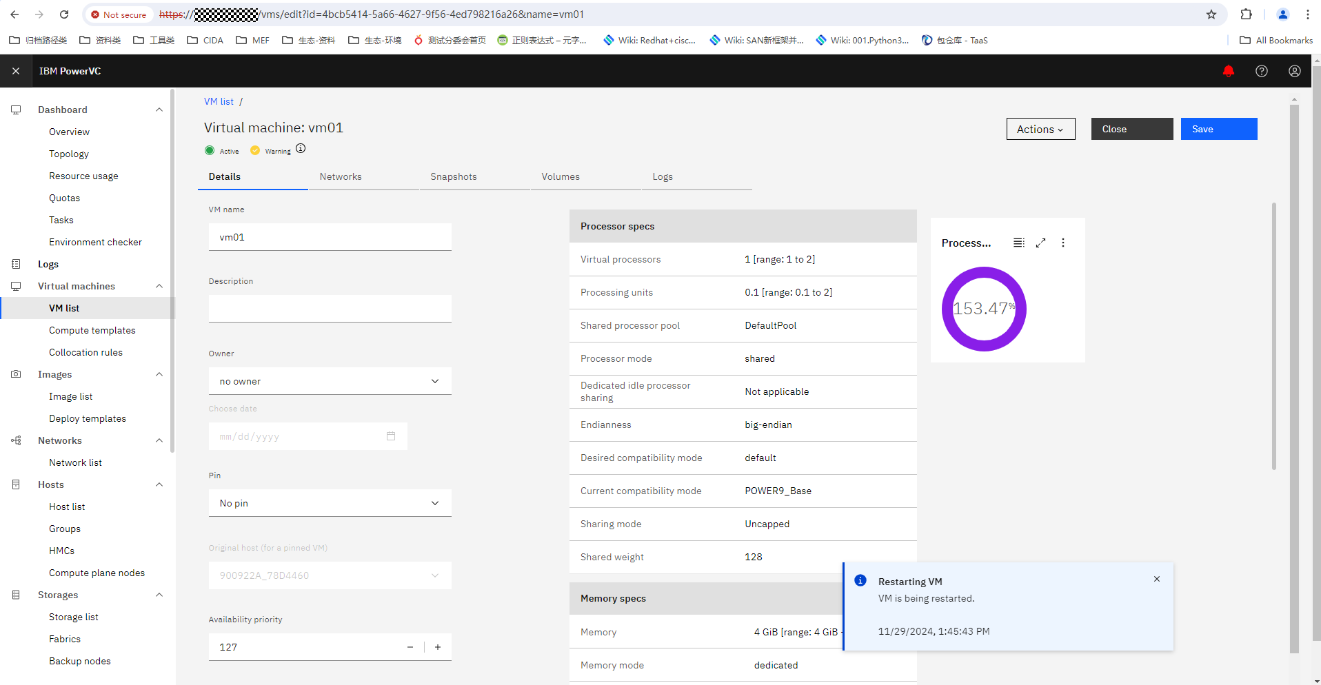1321x685 pixels.
Task: Open Collocation rules in sidebar
Action: pyautogui.click(x=85, y=352)
